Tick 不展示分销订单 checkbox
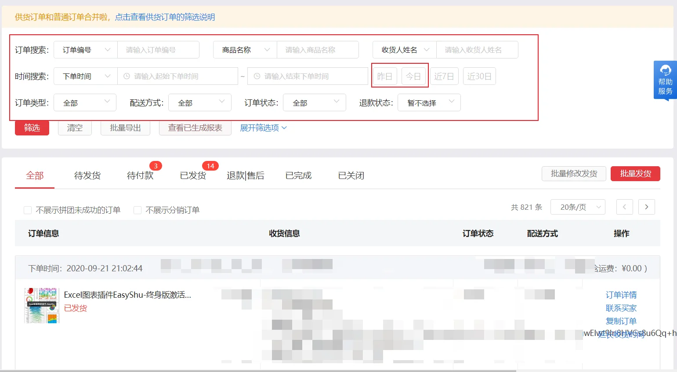 point(138,210)
